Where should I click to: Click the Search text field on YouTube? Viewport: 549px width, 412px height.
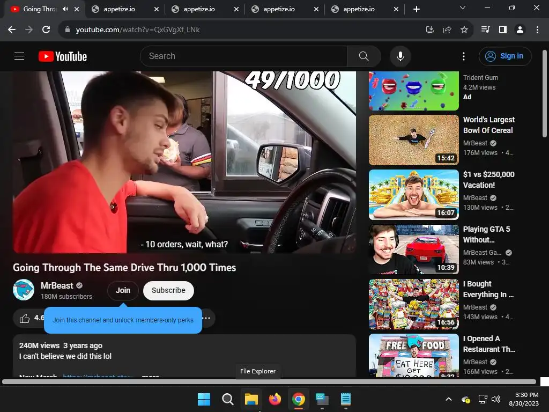243,56
